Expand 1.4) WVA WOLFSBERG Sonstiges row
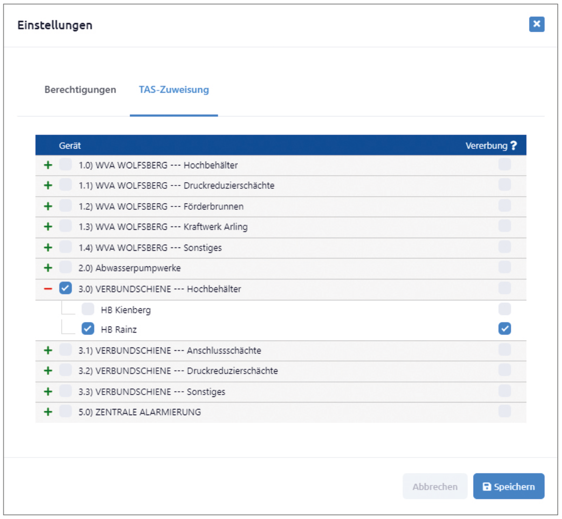This screenshot has width=562, height=519. [48, 247]
